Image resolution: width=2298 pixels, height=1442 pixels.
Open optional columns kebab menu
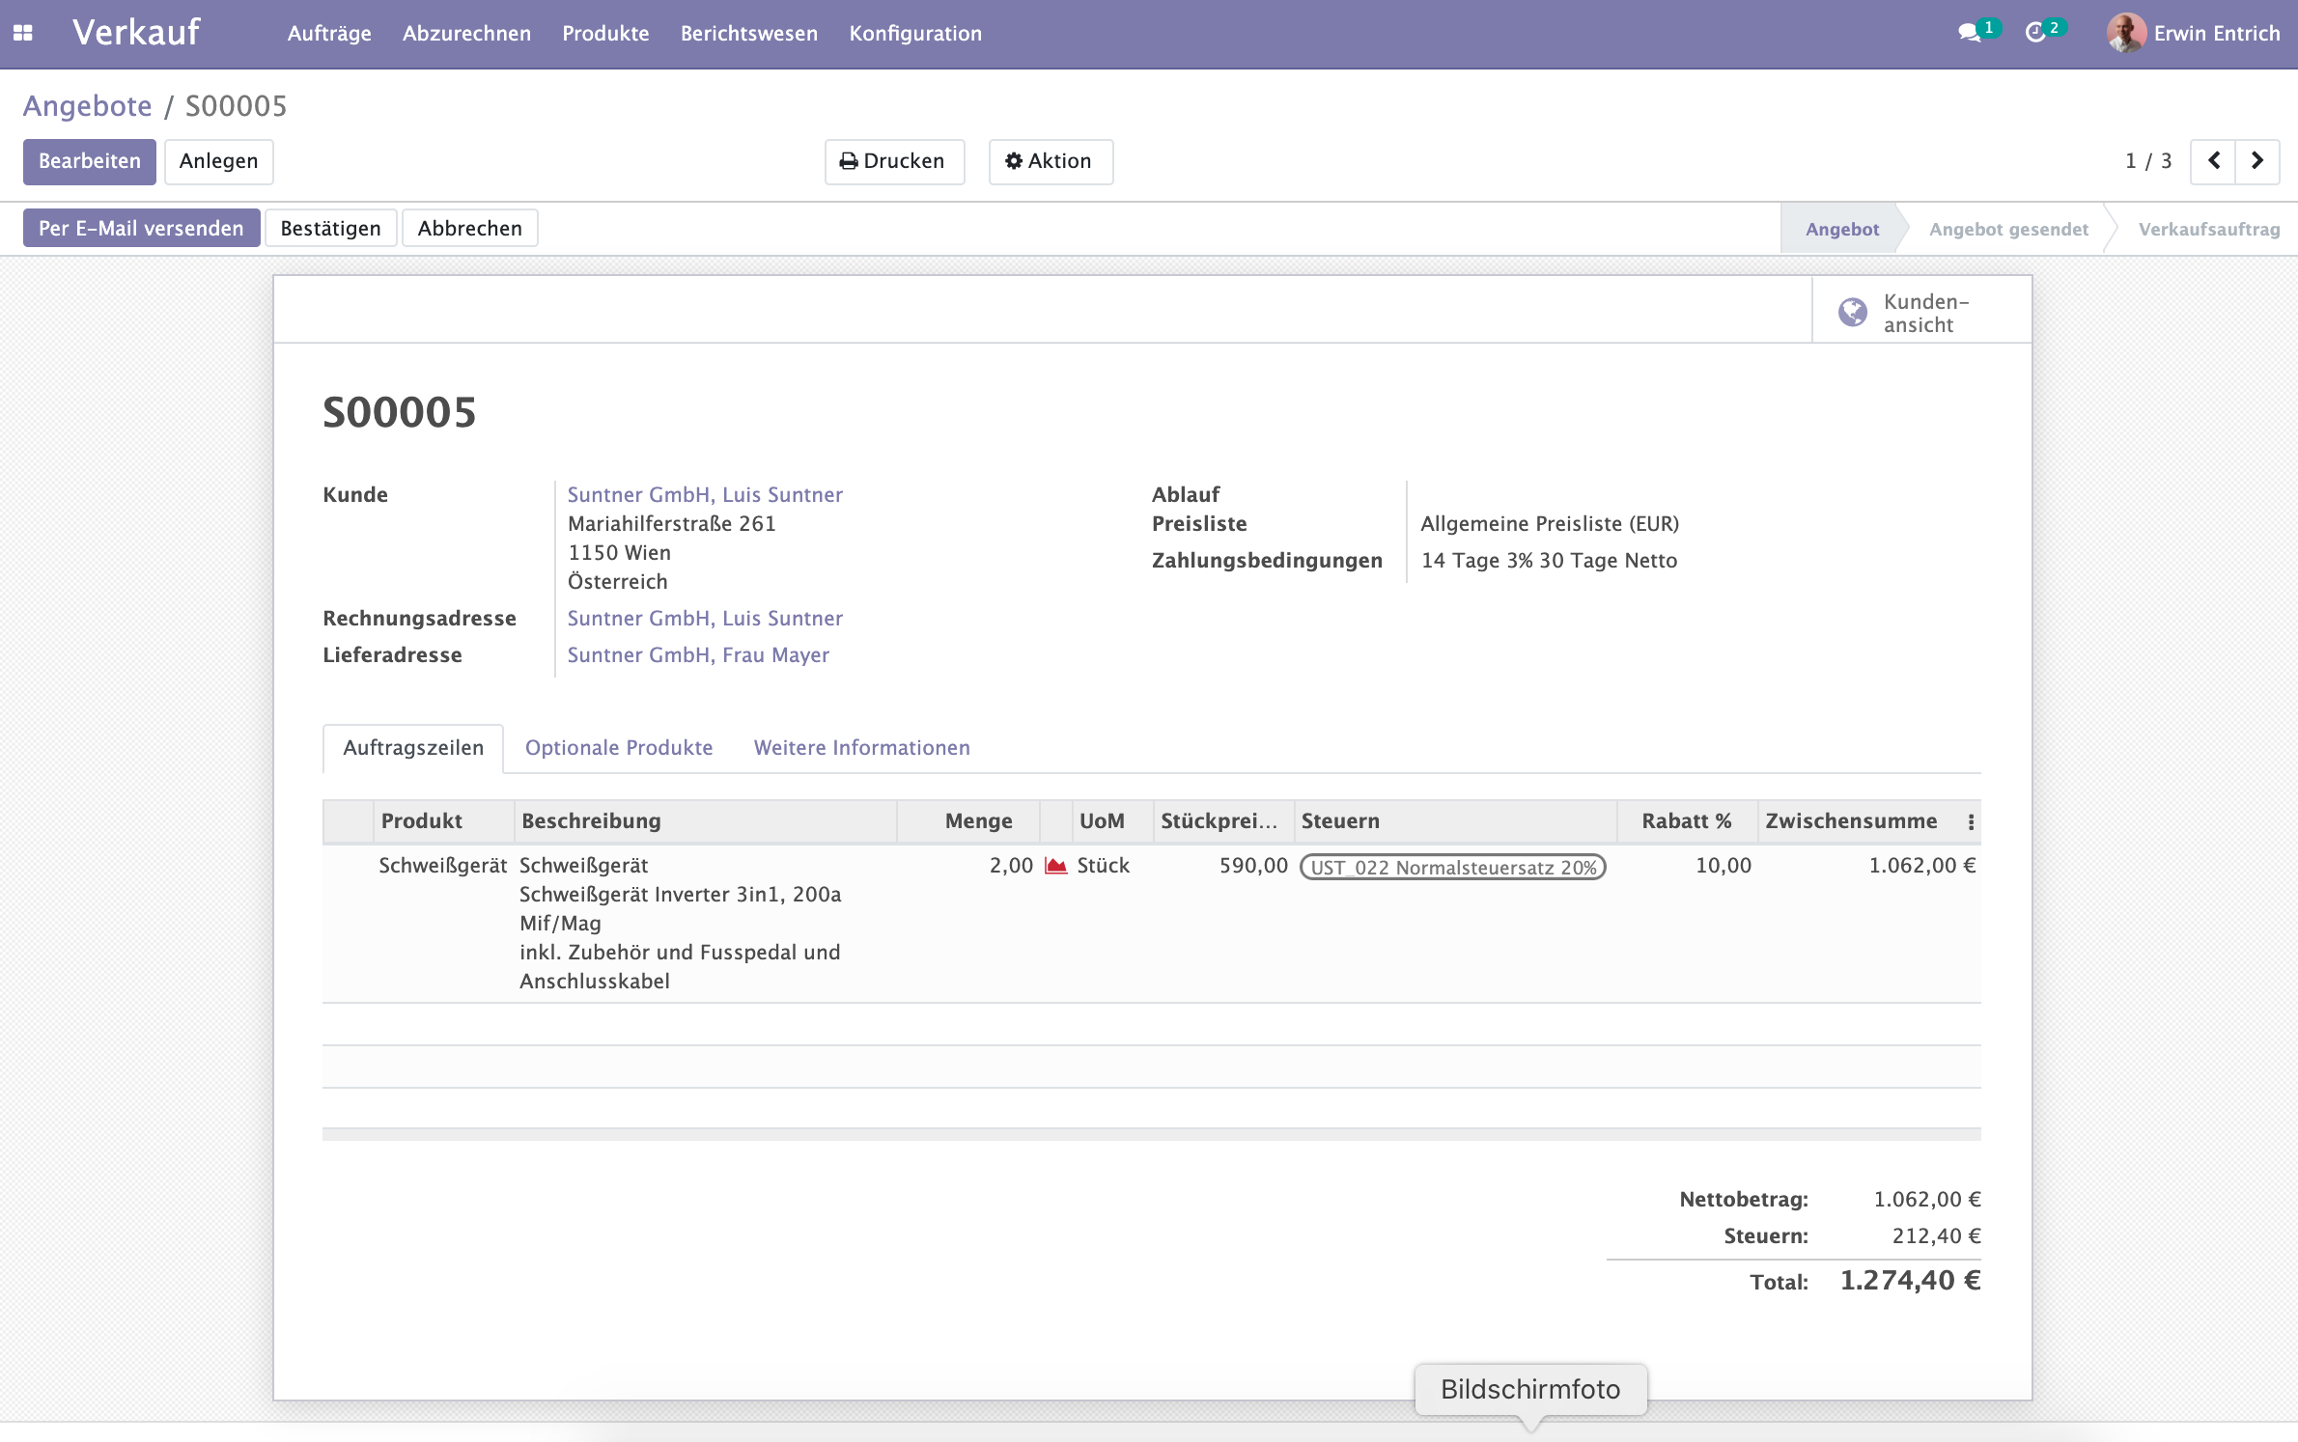tap(1971, 821)
